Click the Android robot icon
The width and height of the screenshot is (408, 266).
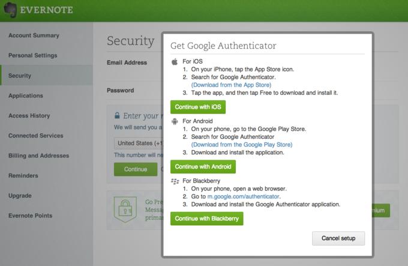(x=175, y=121)
